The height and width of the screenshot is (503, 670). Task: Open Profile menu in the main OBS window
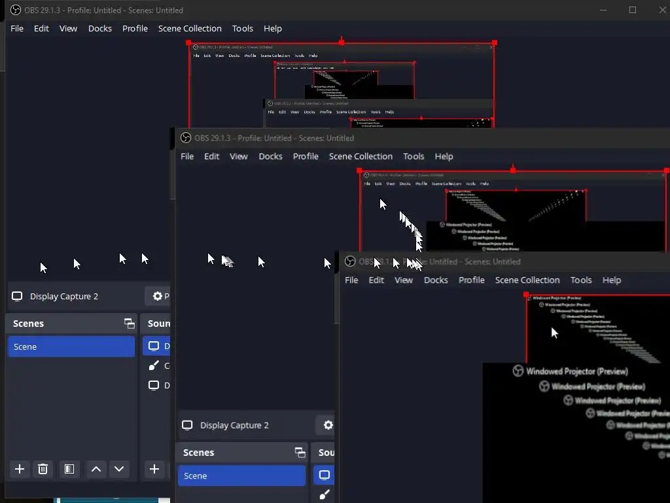click(135, 28)
